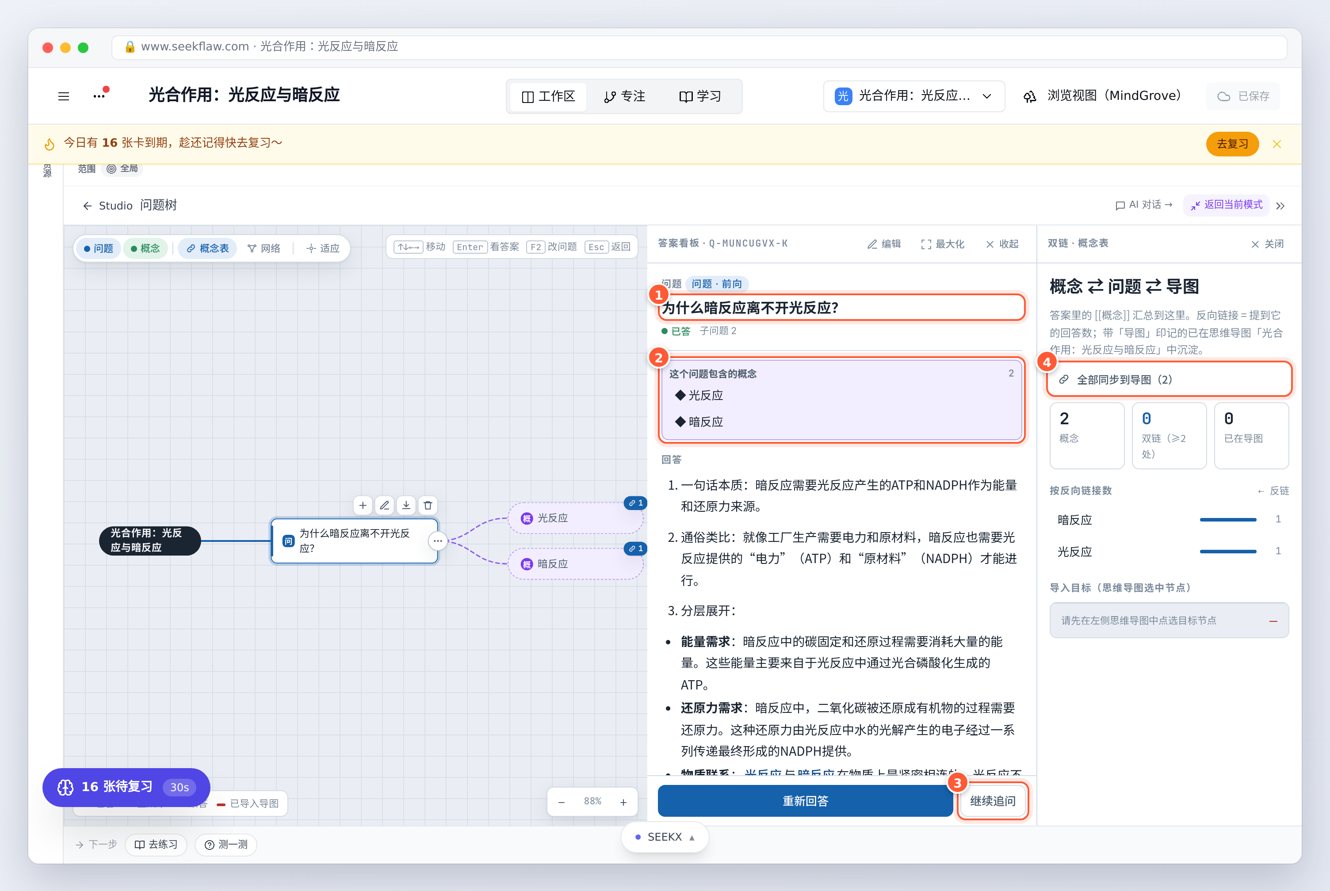Switch to the 学习 tab
1330x891 pixels.
point(700,97)
